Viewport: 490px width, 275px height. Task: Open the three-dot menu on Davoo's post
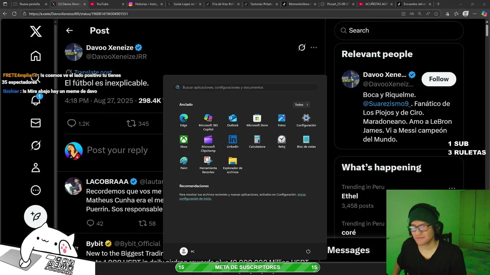point(314,48)
